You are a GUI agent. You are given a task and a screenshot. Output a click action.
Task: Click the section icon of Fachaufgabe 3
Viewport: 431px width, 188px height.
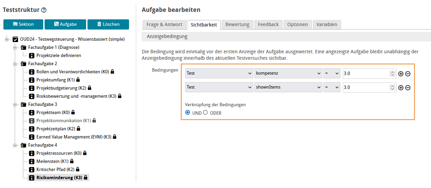[x=23, y=105]
